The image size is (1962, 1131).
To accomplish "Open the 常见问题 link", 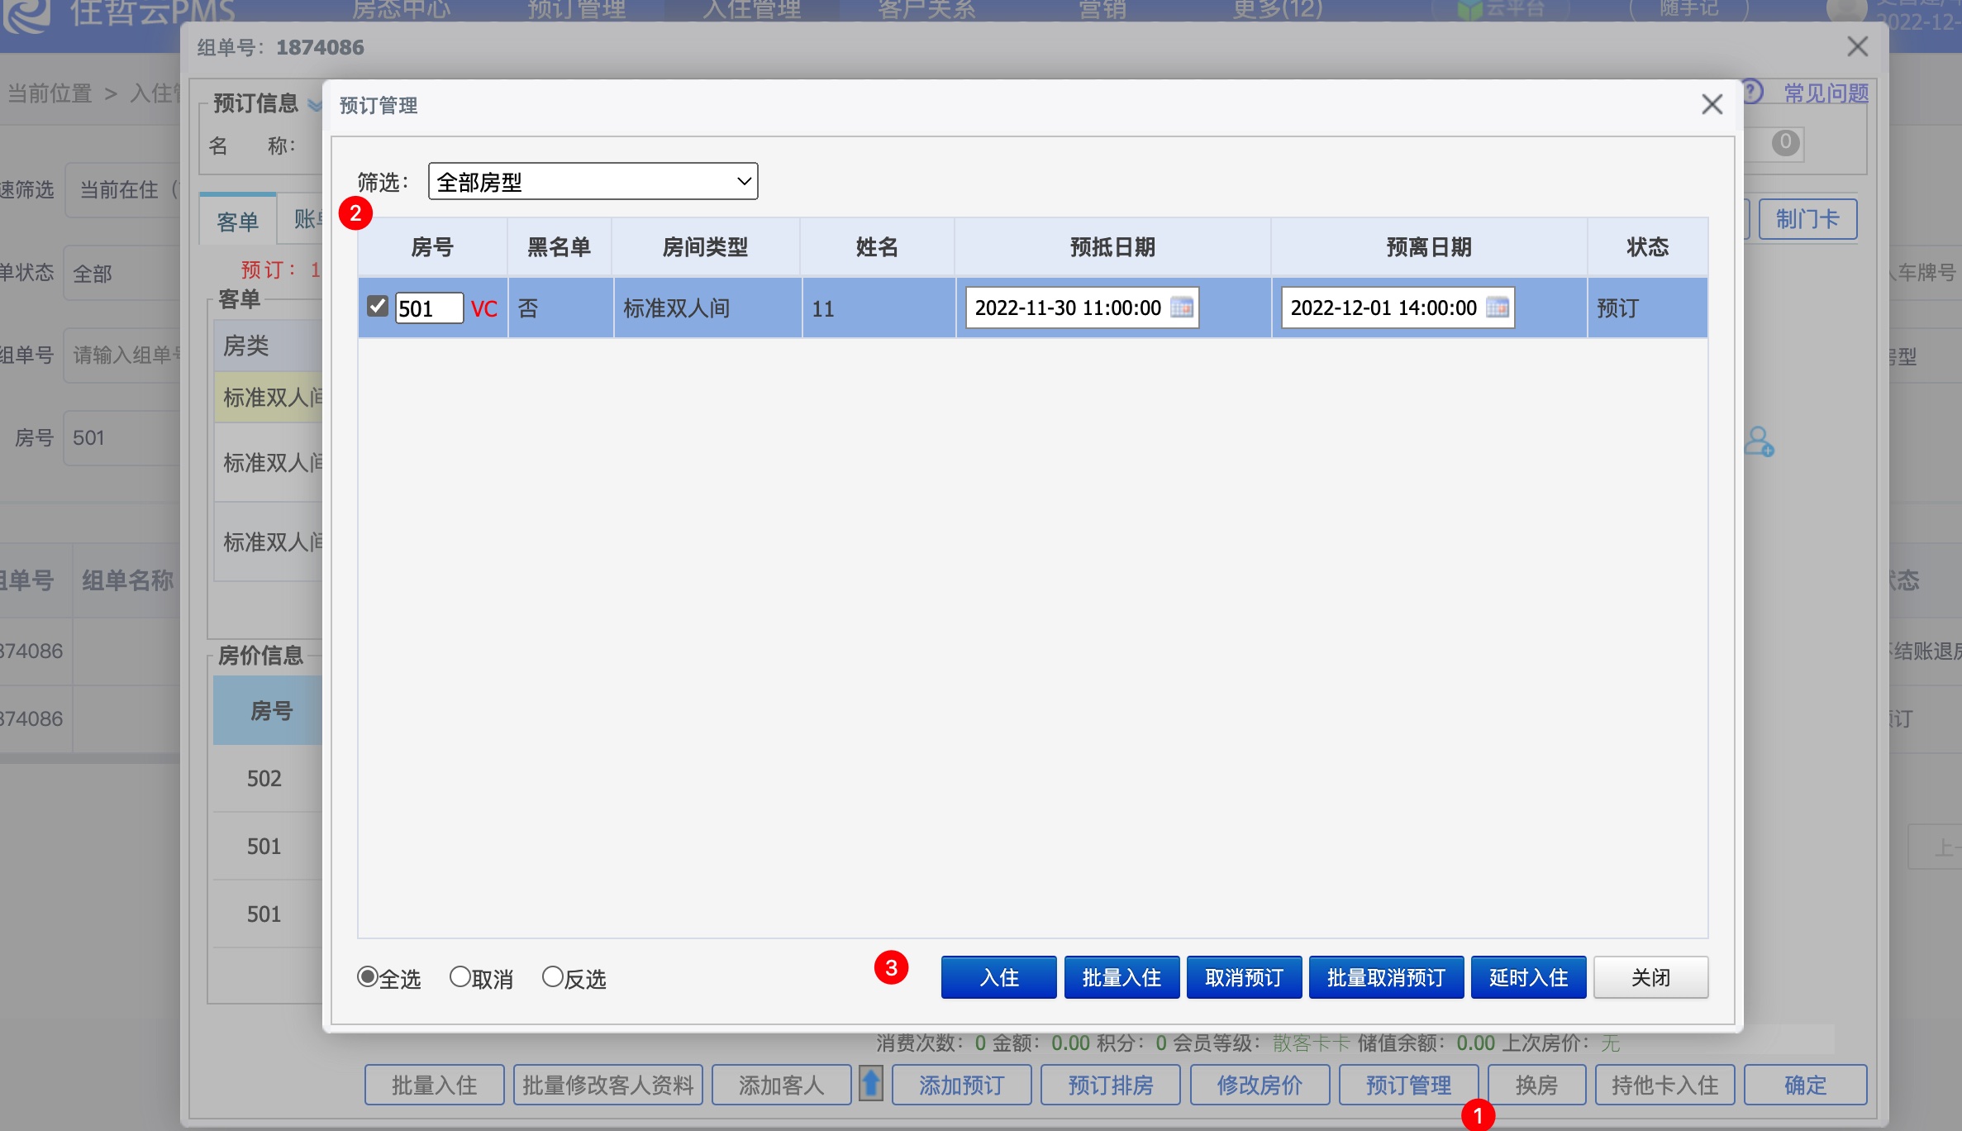I will [x=1826, y=93].
